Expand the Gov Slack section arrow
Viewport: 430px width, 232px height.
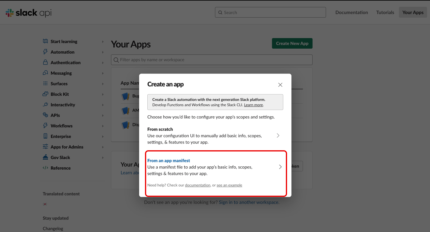pyautogui.click(x=103, y=158)
